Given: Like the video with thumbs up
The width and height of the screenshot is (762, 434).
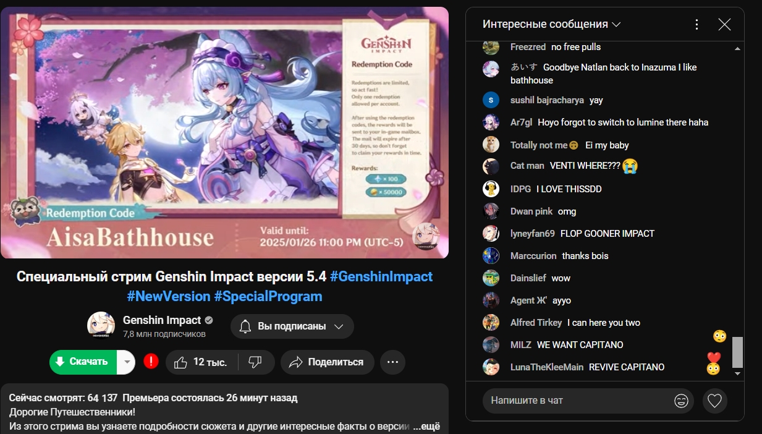Looking at the screenshot, I should point(201,362).
